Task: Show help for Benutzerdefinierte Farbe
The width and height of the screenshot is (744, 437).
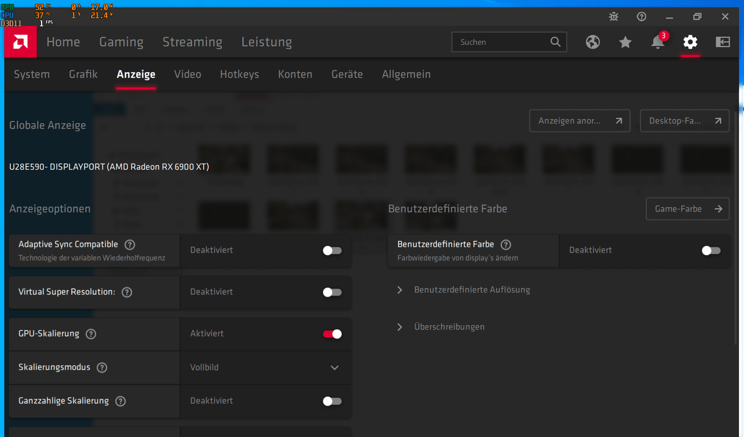Action: pyautogui.click(x=506, y=245)
